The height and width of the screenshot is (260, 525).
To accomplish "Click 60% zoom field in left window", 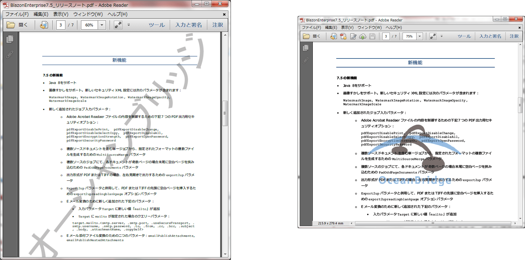I will tap(89, 25).
